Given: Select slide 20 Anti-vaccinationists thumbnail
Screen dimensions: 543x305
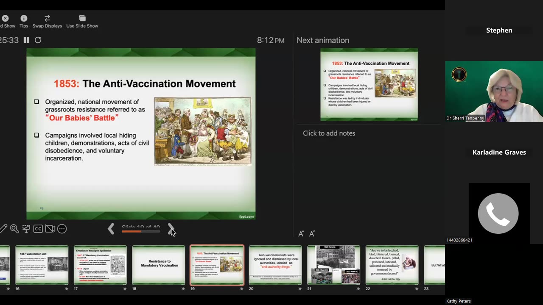Looking at the screenshot, I should point(275,265).
